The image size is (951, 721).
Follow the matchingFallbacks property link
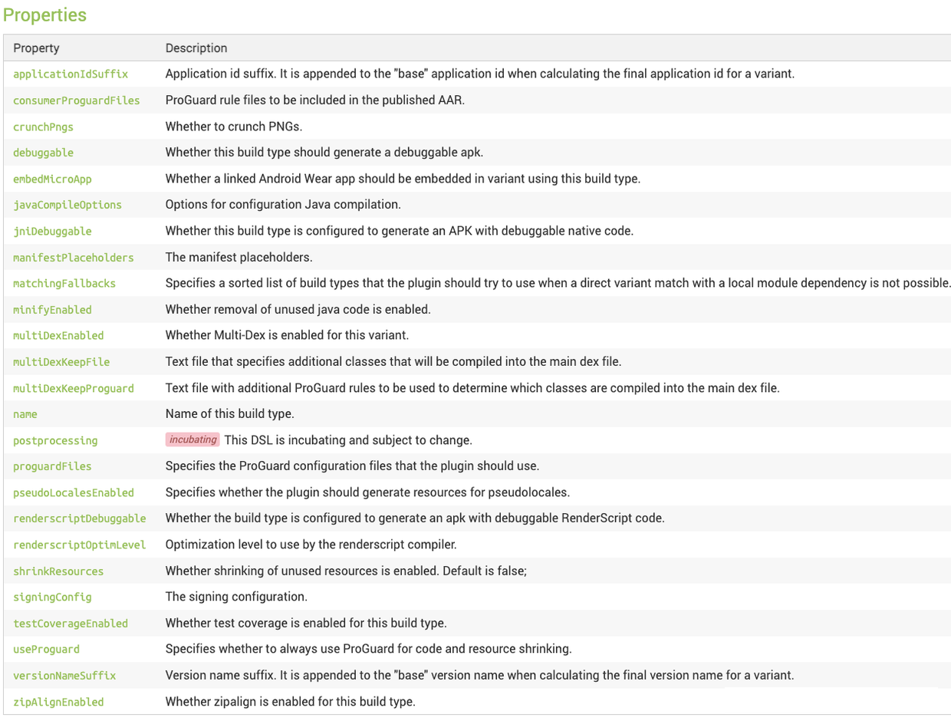tap(64, 284)
